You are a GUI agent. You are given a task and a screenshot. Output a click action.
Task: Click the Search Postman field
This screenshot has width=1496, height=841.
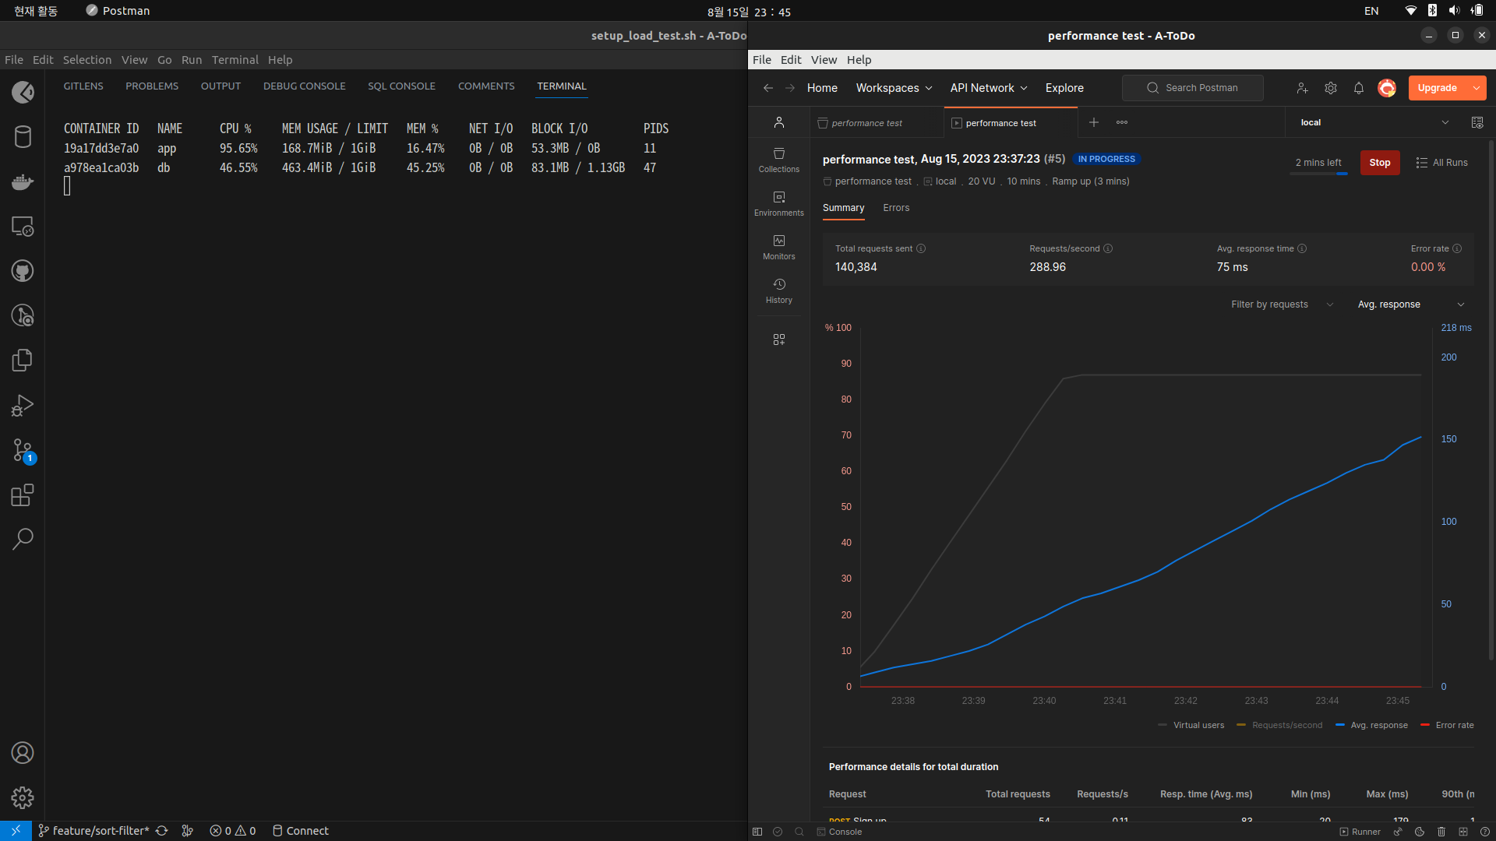(x=1193, y=88)
